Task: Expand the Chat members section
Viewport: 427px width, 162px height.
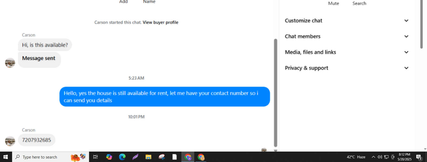Action: [347, 36]
